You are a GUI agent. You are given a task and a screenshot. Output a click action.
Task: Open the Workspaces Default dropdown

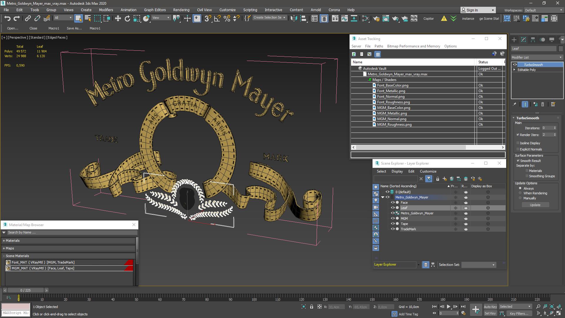pyautogui.click(x=543, y=10)
